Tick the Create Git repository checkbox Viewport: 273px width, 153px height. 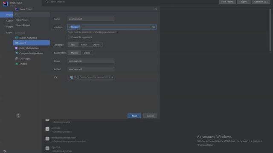pyautogui.click(x=69, y=37)
